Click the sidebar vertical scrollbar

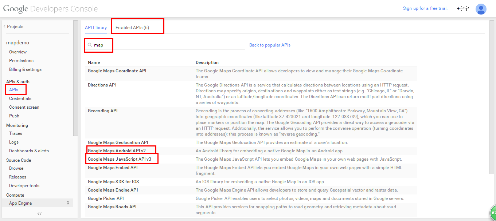(75, 79)
